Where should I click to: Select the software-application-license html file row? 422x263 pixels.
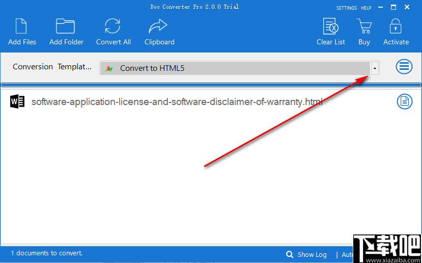pos(211,102)
